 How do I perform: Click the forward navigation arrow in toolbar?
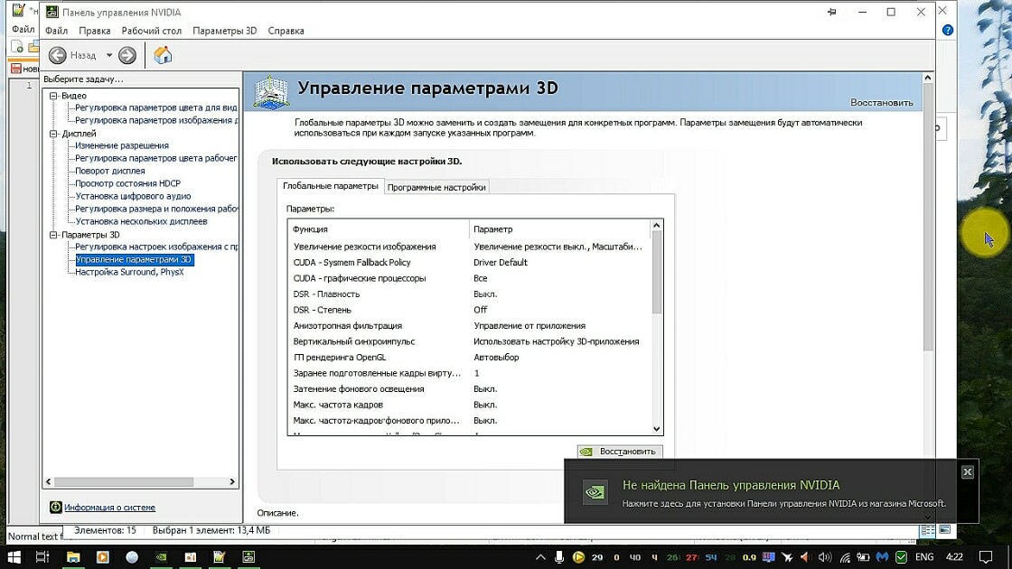coord(127,55)
